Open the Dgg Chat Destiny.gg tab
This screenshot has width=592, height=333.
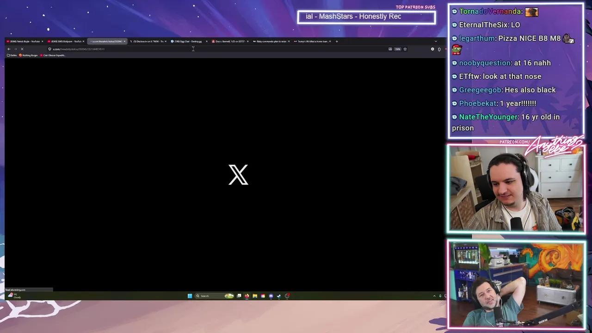tap(188, 41)
